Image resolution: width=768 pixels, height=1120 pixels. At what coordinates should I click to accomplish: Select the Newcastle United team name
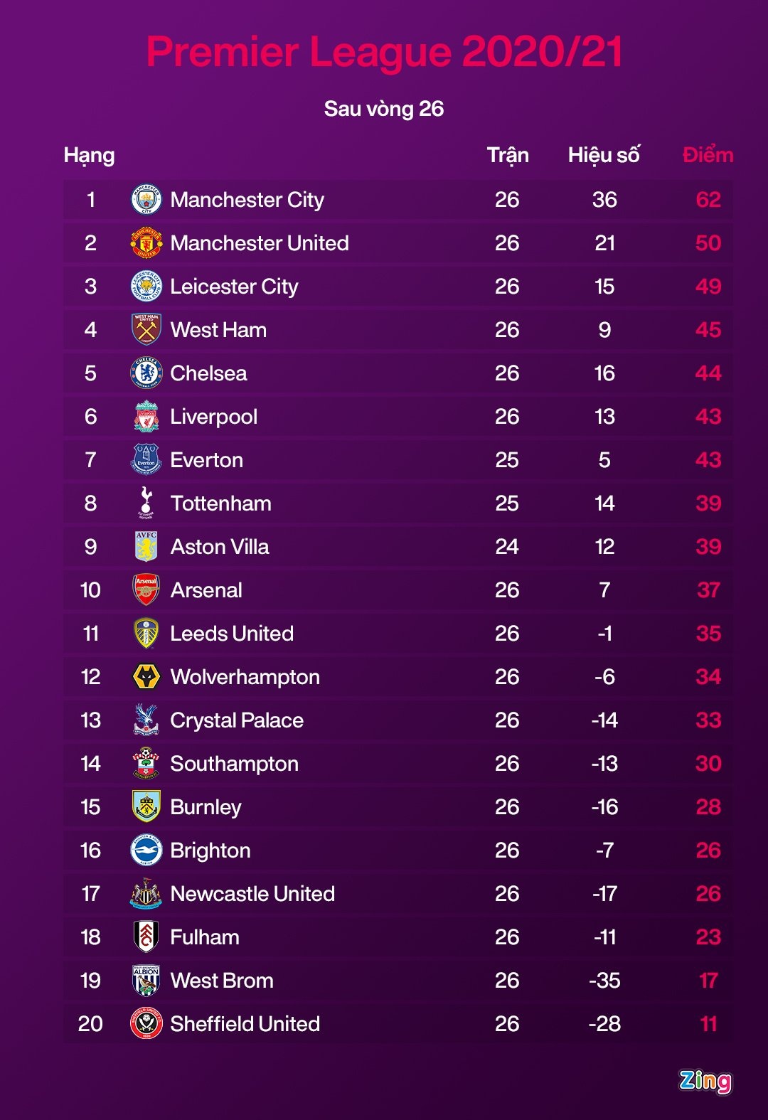click(252, 894)
